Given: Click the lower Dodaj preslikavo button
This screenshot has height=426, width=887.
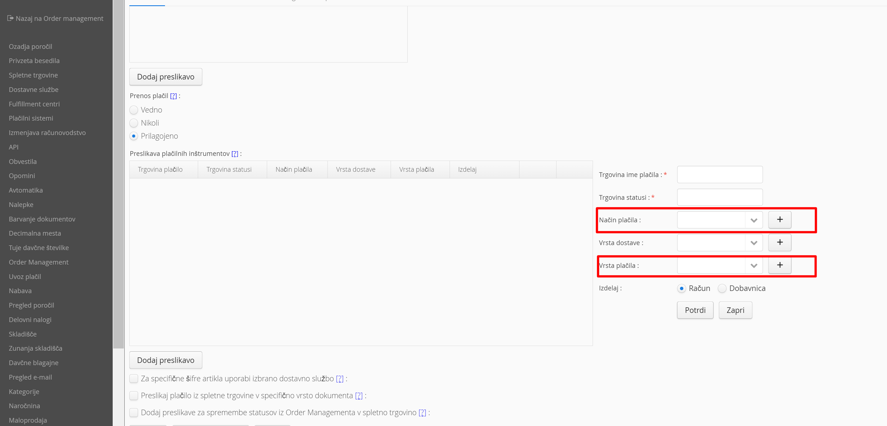Looking at the screenshot, I should pos(166,360).
